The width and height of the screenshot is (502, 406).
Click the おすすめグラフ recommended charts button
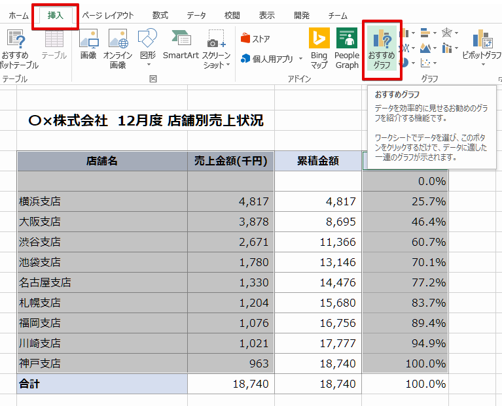[x=382, y=48]
